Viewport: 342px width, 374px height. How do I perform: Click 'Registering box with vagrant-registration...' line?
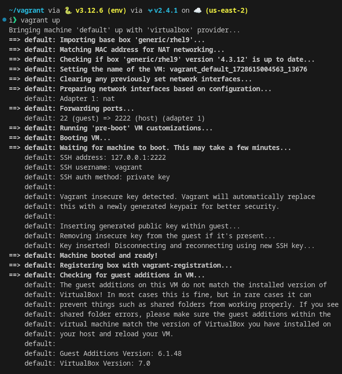146,265
